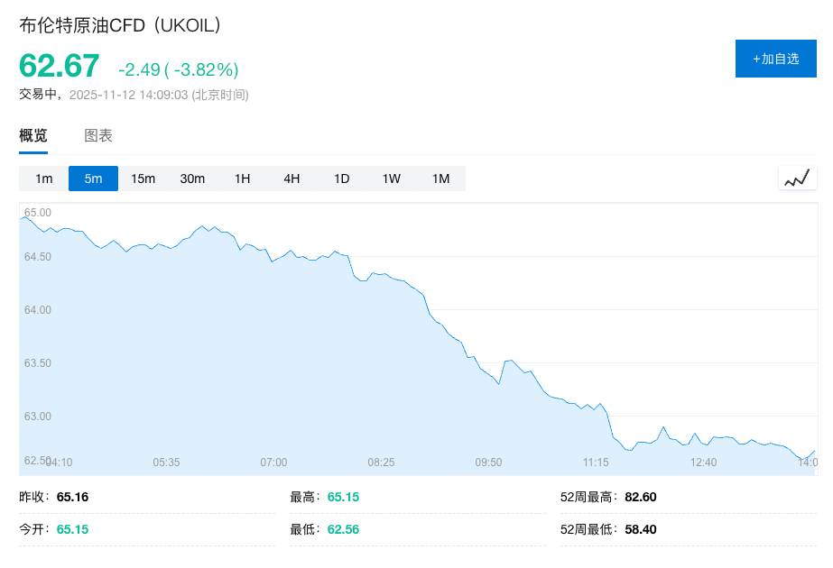
Task: Click the current price 62.67
Action: click(60, 66)
